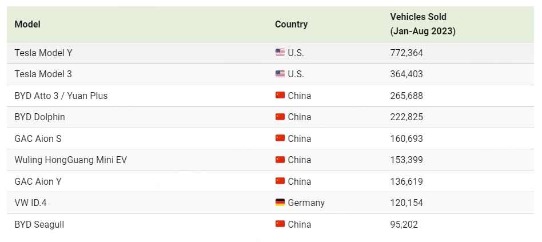Select the Wuling HongGuang Mini EV cell
Image resolution: width=542 pixels, height=242 pixels.
70,160
